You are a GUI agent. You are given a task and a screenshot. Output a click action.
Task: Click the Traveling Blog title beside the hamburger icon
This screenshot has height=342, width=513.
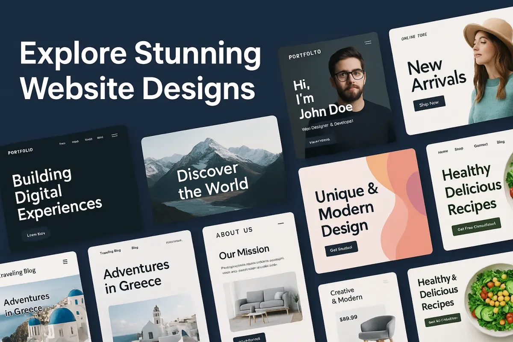tap(18, 272)
